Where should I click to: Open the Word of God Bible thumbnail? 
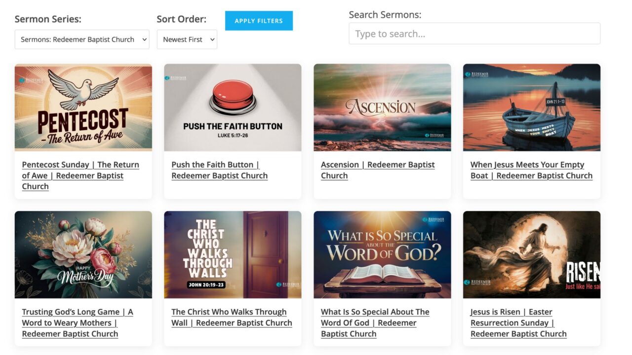pos(382,254)
